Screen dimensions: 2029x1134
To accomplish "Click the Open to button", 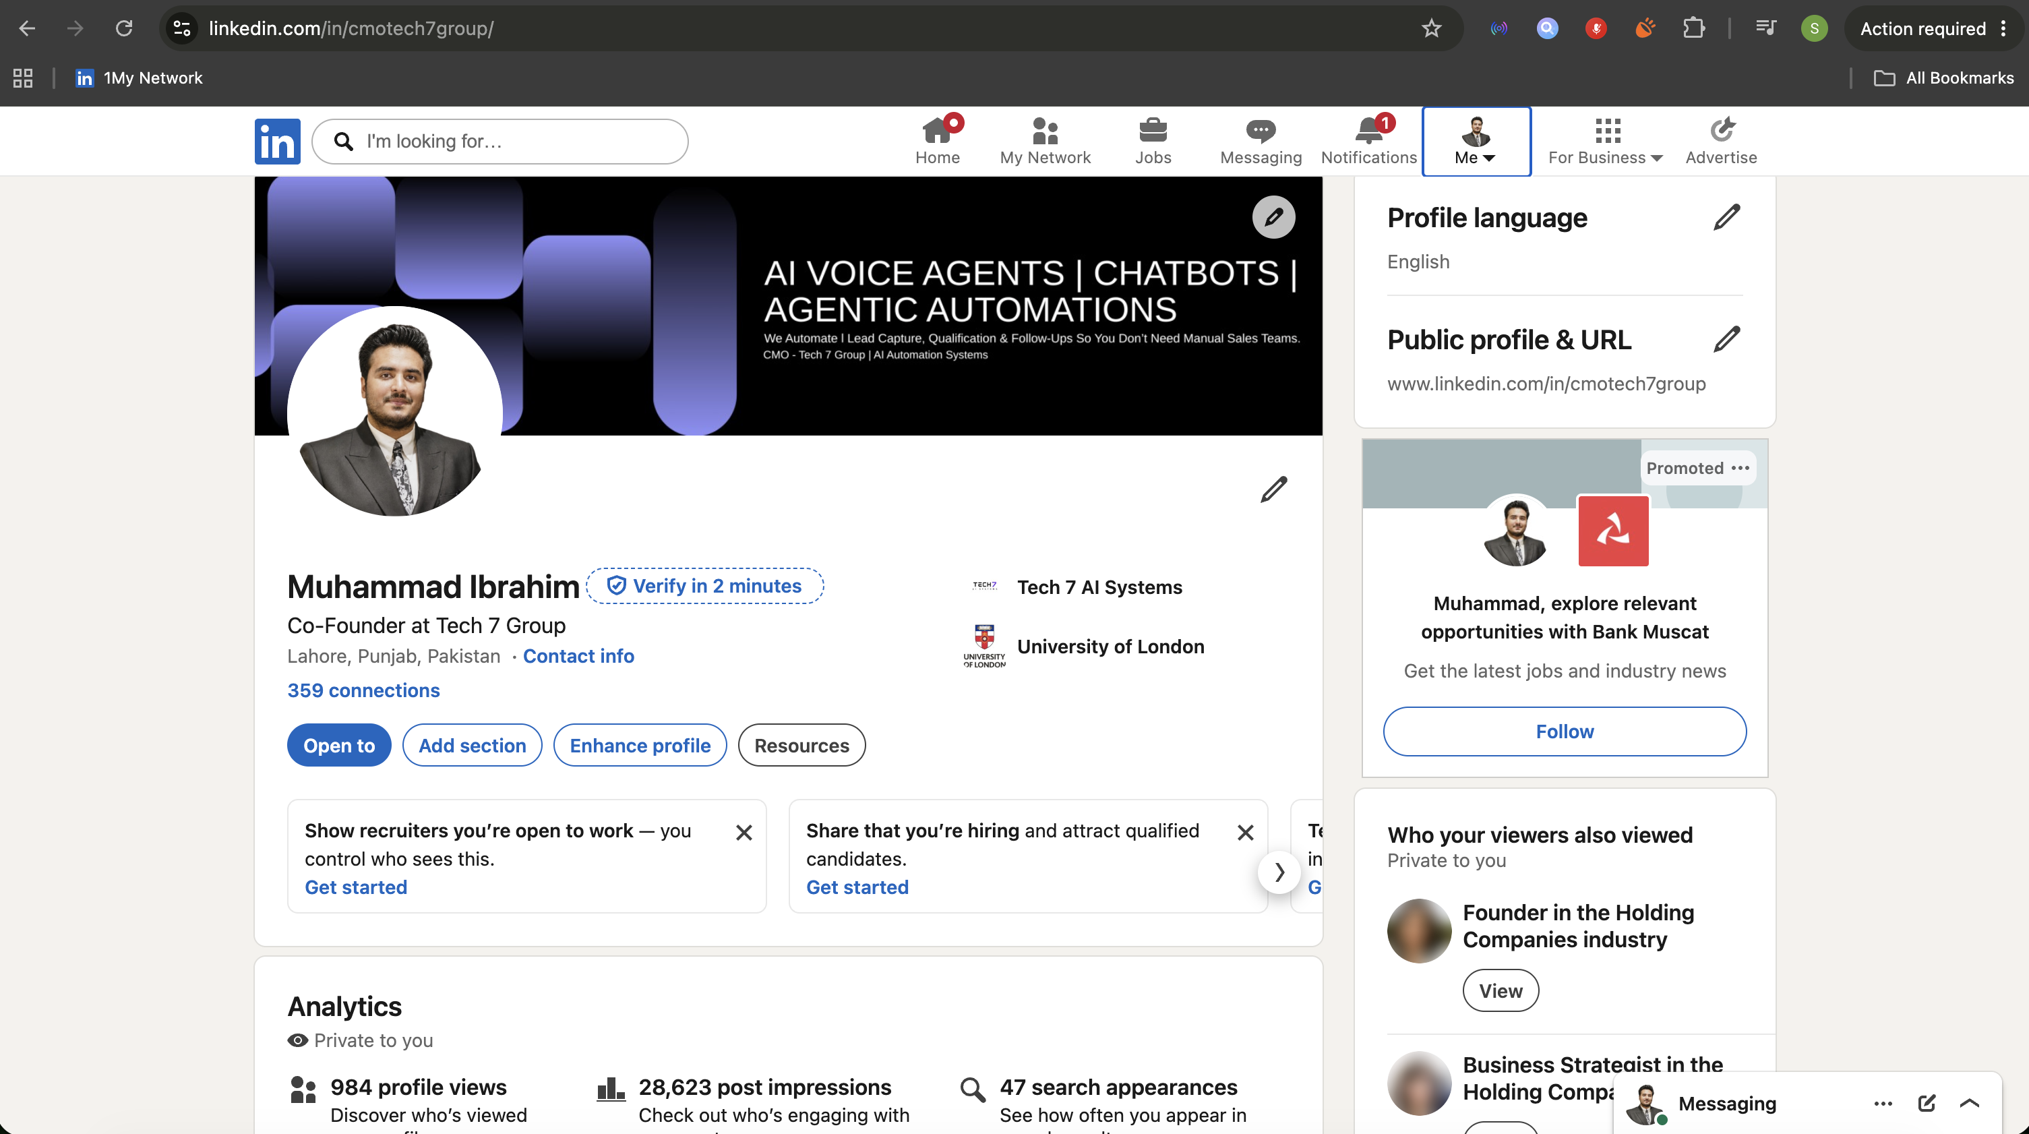I will [x=338, y=745].
